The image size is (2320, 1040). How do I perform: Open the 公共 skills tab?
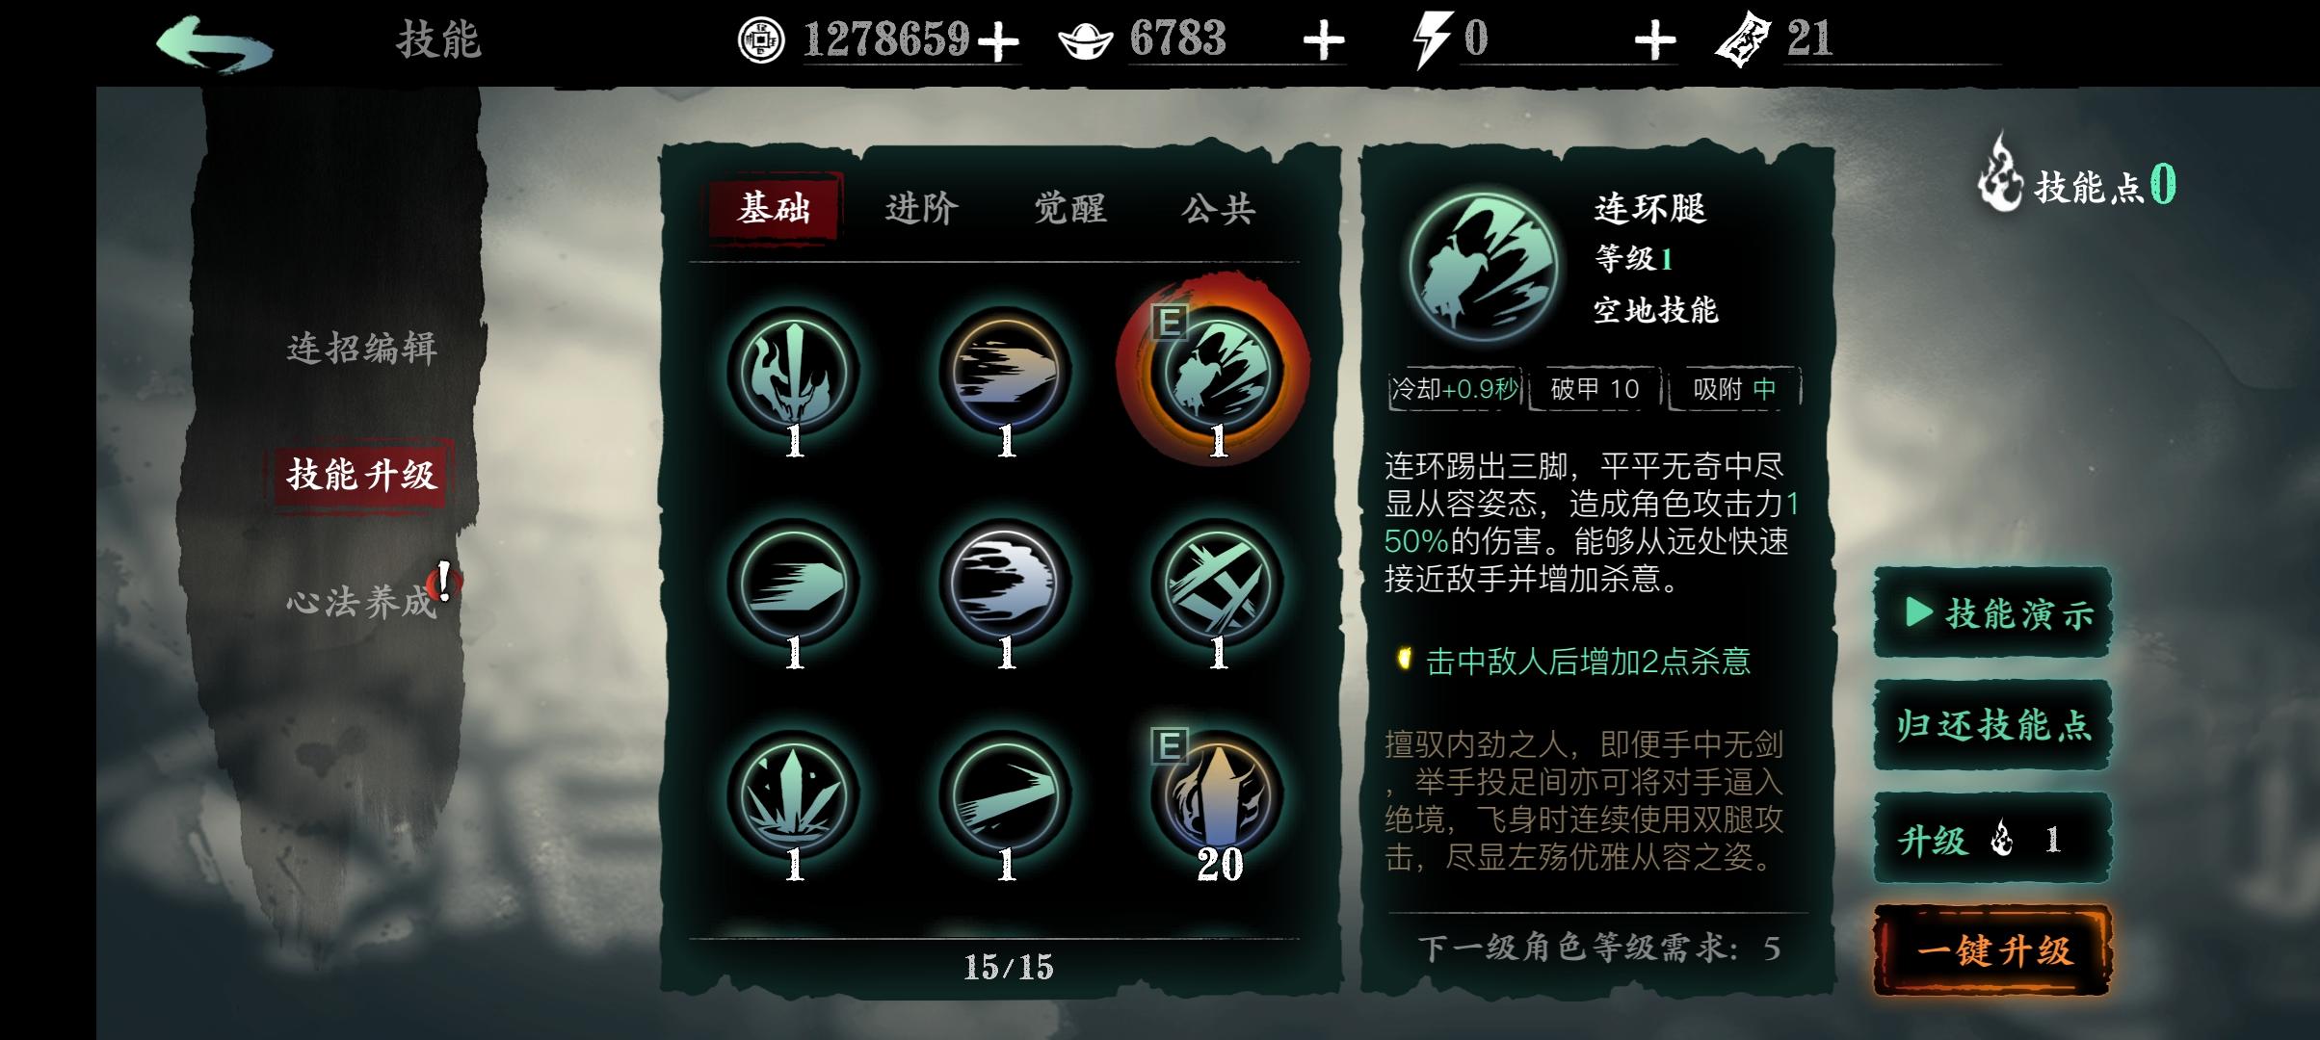pos(1218,208)
